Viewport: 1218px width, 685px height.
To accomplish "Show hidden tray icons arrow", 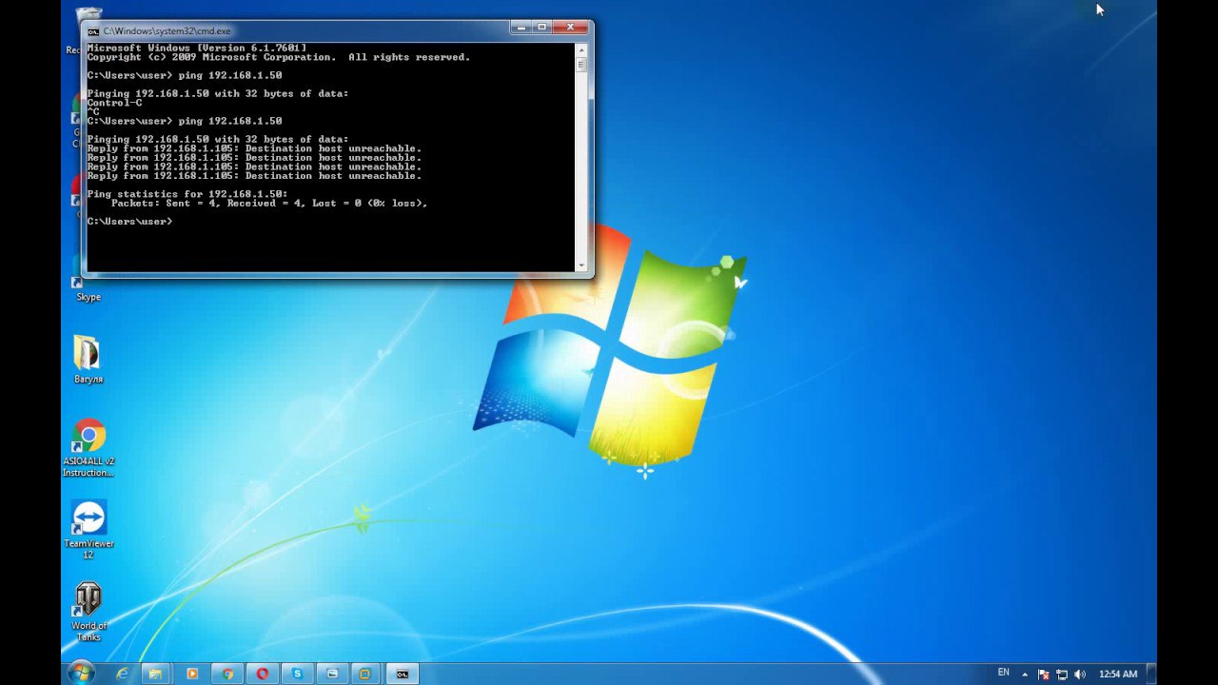I will (1025, 674).
